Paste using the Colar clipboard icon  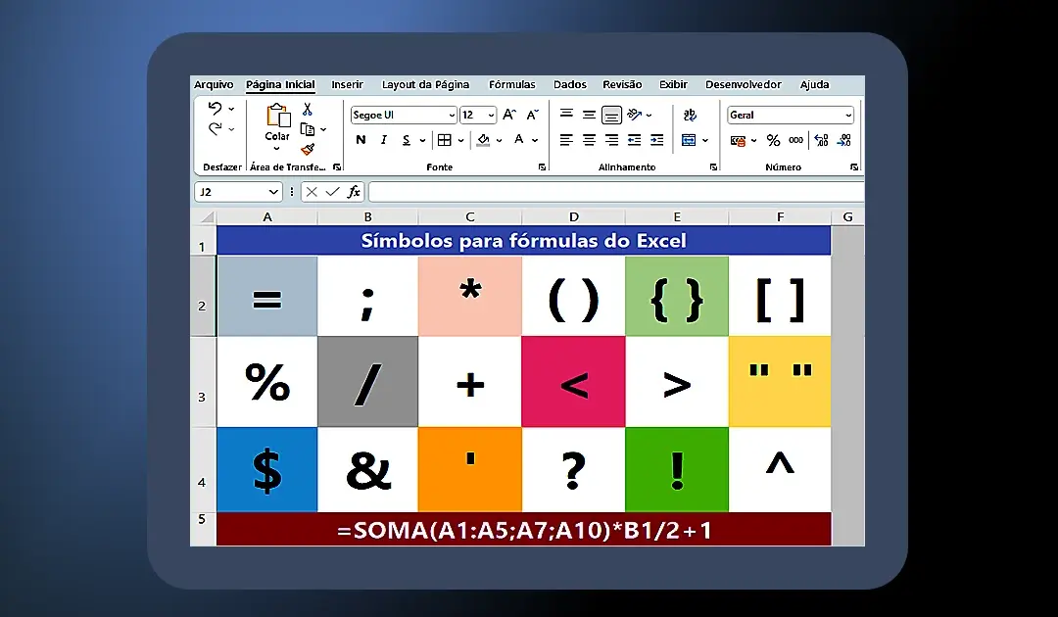point(277,116)
